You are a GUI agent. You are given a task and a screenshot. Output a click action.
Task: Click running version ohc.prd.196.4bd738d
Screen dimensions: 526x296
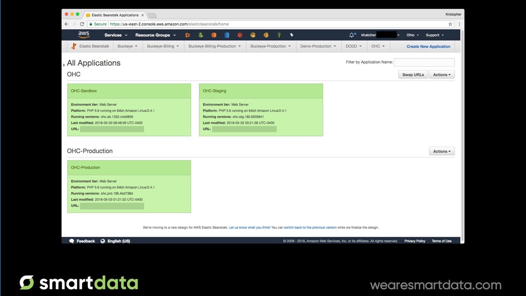(117, 194)
